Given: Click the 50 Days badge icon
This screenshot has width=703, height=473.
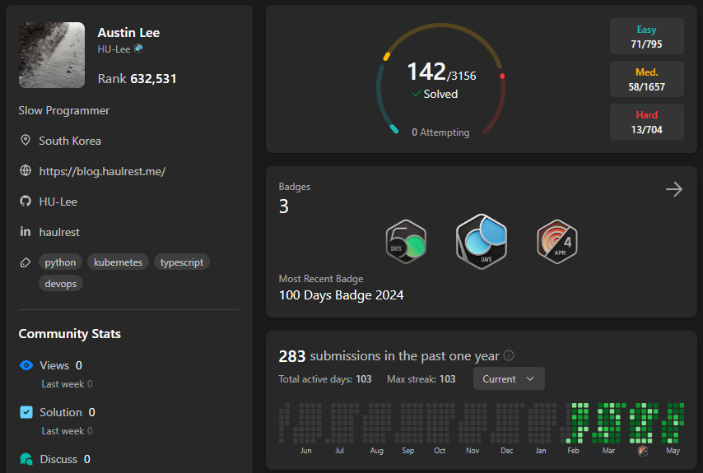Looking at the screenshot, I should coord(406,242).
